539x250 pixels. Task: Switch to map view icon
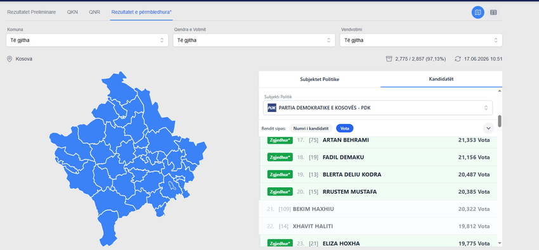[478, 13]
